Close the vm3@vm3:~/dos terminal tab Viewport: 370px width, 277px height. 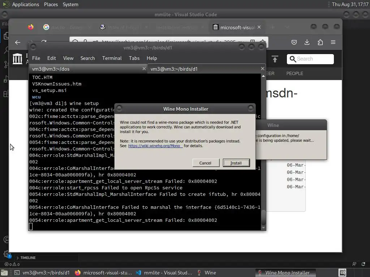144,69
